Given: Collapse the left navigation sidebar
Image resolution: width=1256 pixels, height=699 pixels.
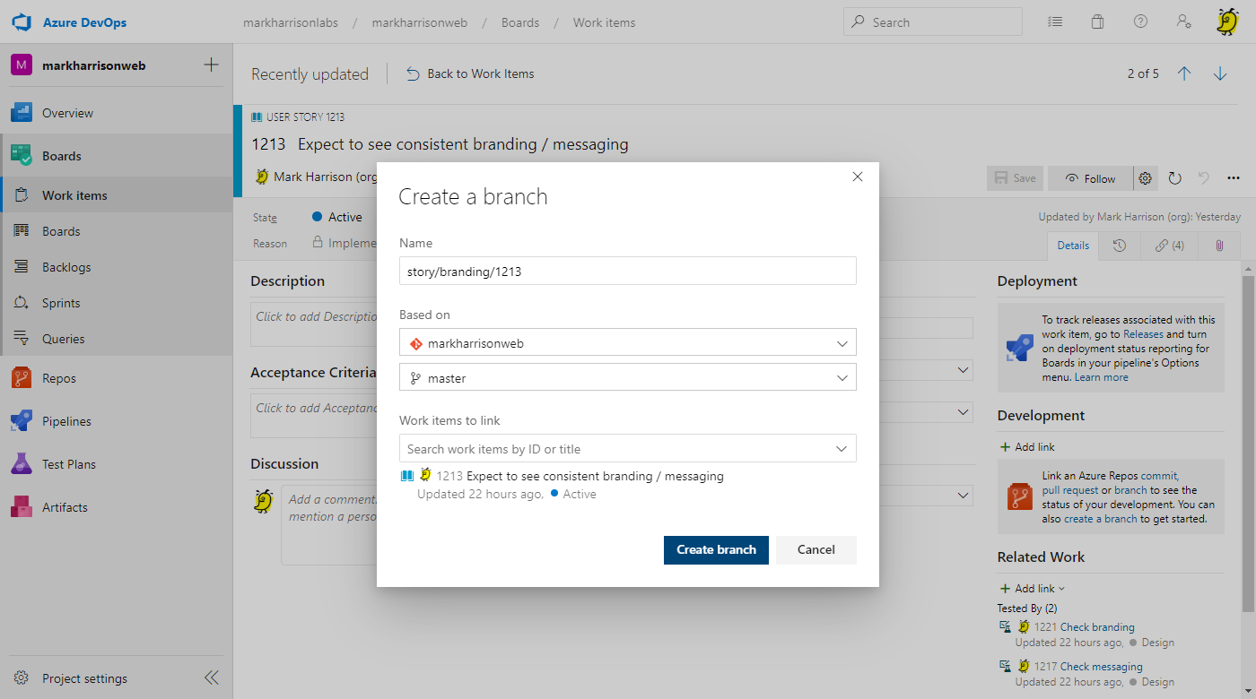Looking at the screenshot, I should (212, 678).
